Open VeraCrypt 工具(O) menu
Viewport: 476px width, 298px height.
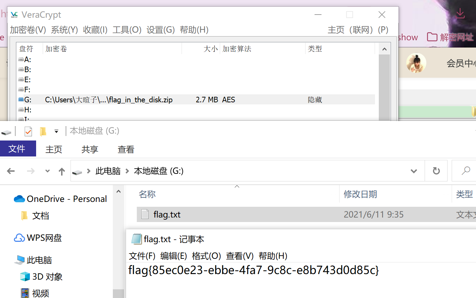127,30
